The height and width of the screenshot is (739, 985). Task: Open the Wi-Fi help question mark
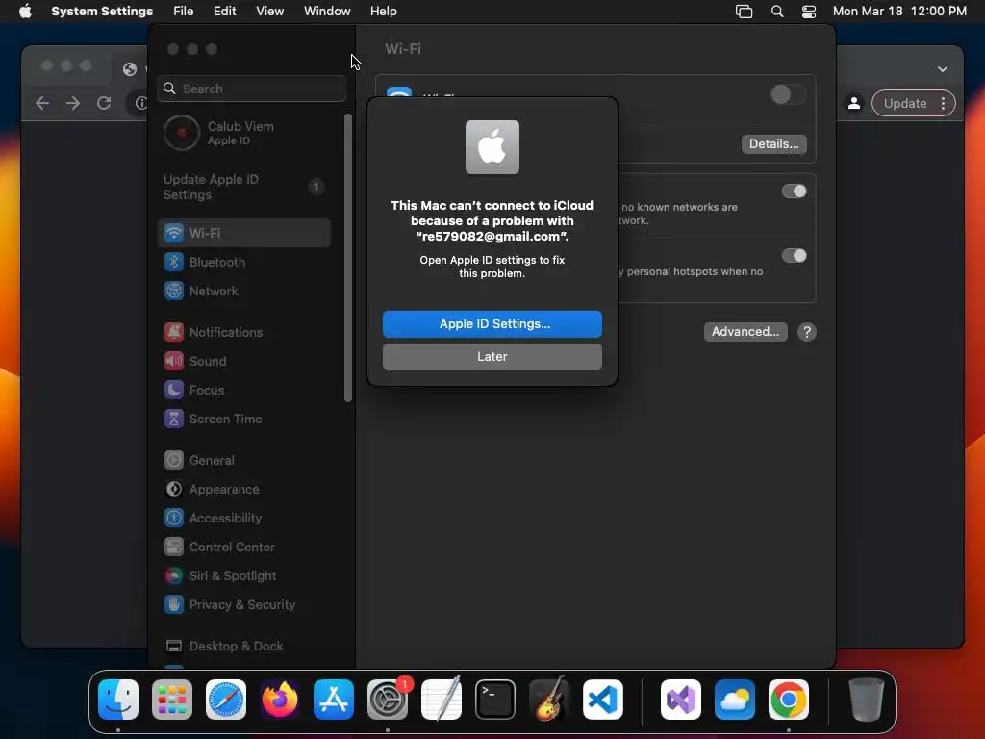coord(807,332)
